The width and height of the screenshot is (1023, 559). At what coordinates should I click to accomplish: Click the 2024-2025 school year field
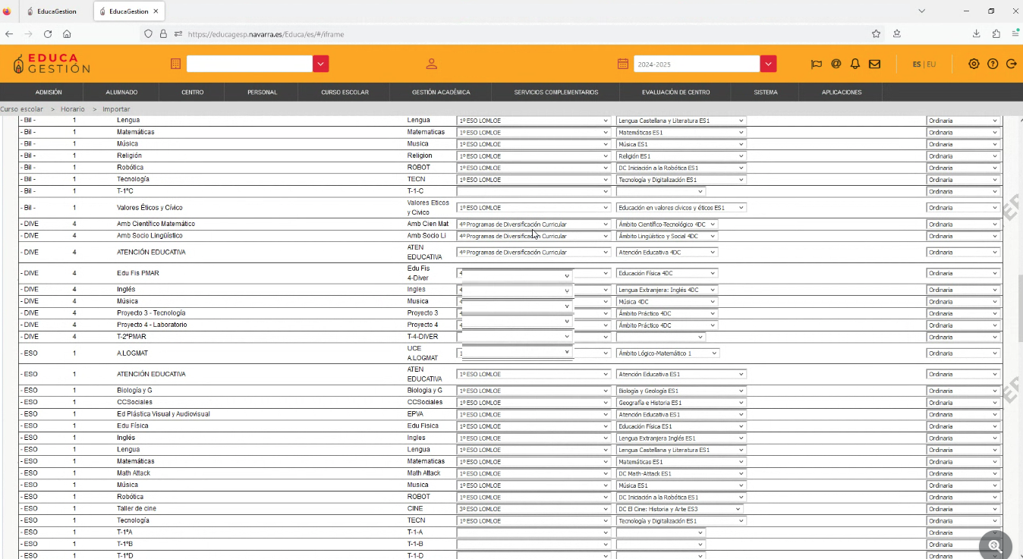tap(697, 64)
